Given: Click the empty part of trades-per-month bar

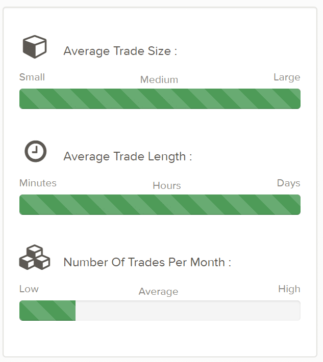Looking at the screenshot, I should pyautogui.click(x=188, y=311).
